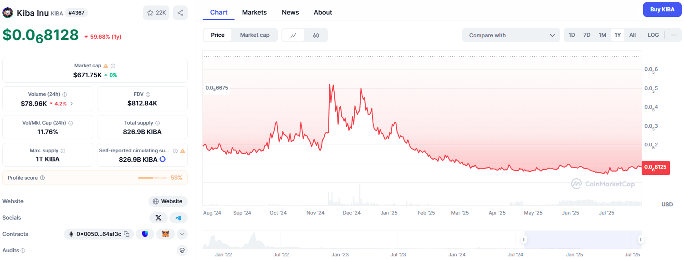Show Volume (24h) info tooltip icon

point(65,95)
